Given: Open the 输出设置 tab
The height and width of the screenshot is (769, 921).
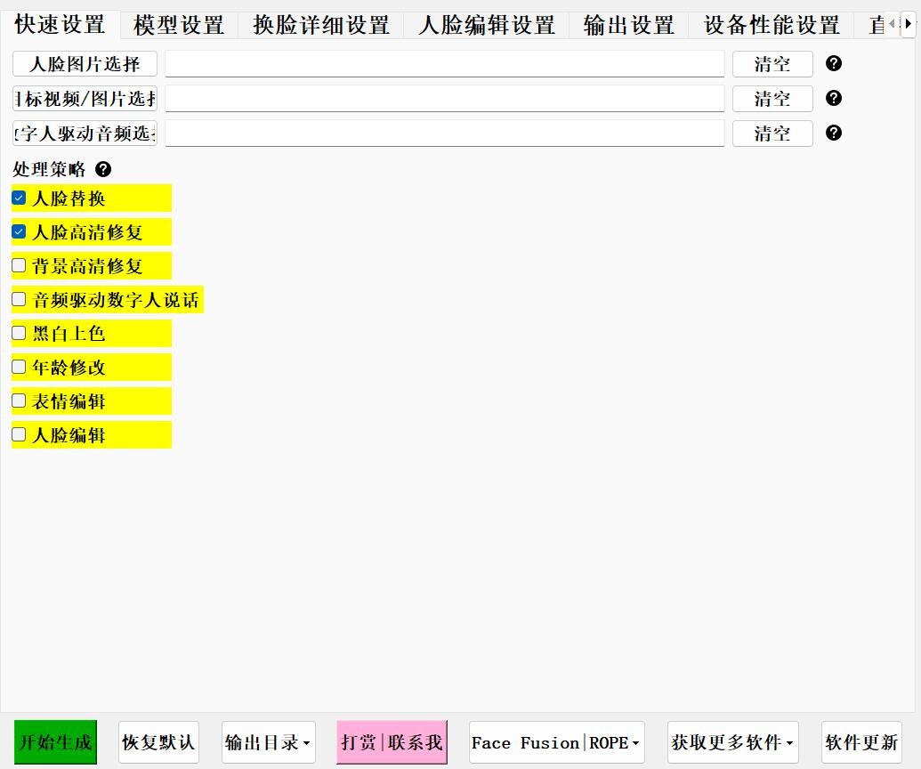Looking at the screenshot, I should 628,25.
